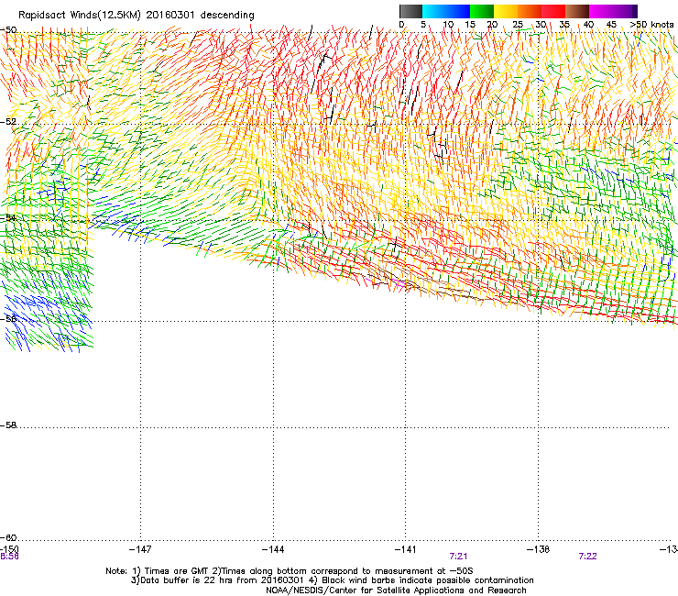Image resolution: width=678 pixels, height=596 pixels.
Task: Click the yellow 20-25 knots legend swatch
Action: tap(506, 11)
